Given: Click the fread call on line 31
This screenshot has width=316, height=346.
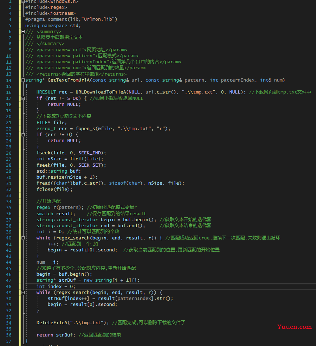Looking at the screenshot, I should pyautogui.click(x=110, y=183).
